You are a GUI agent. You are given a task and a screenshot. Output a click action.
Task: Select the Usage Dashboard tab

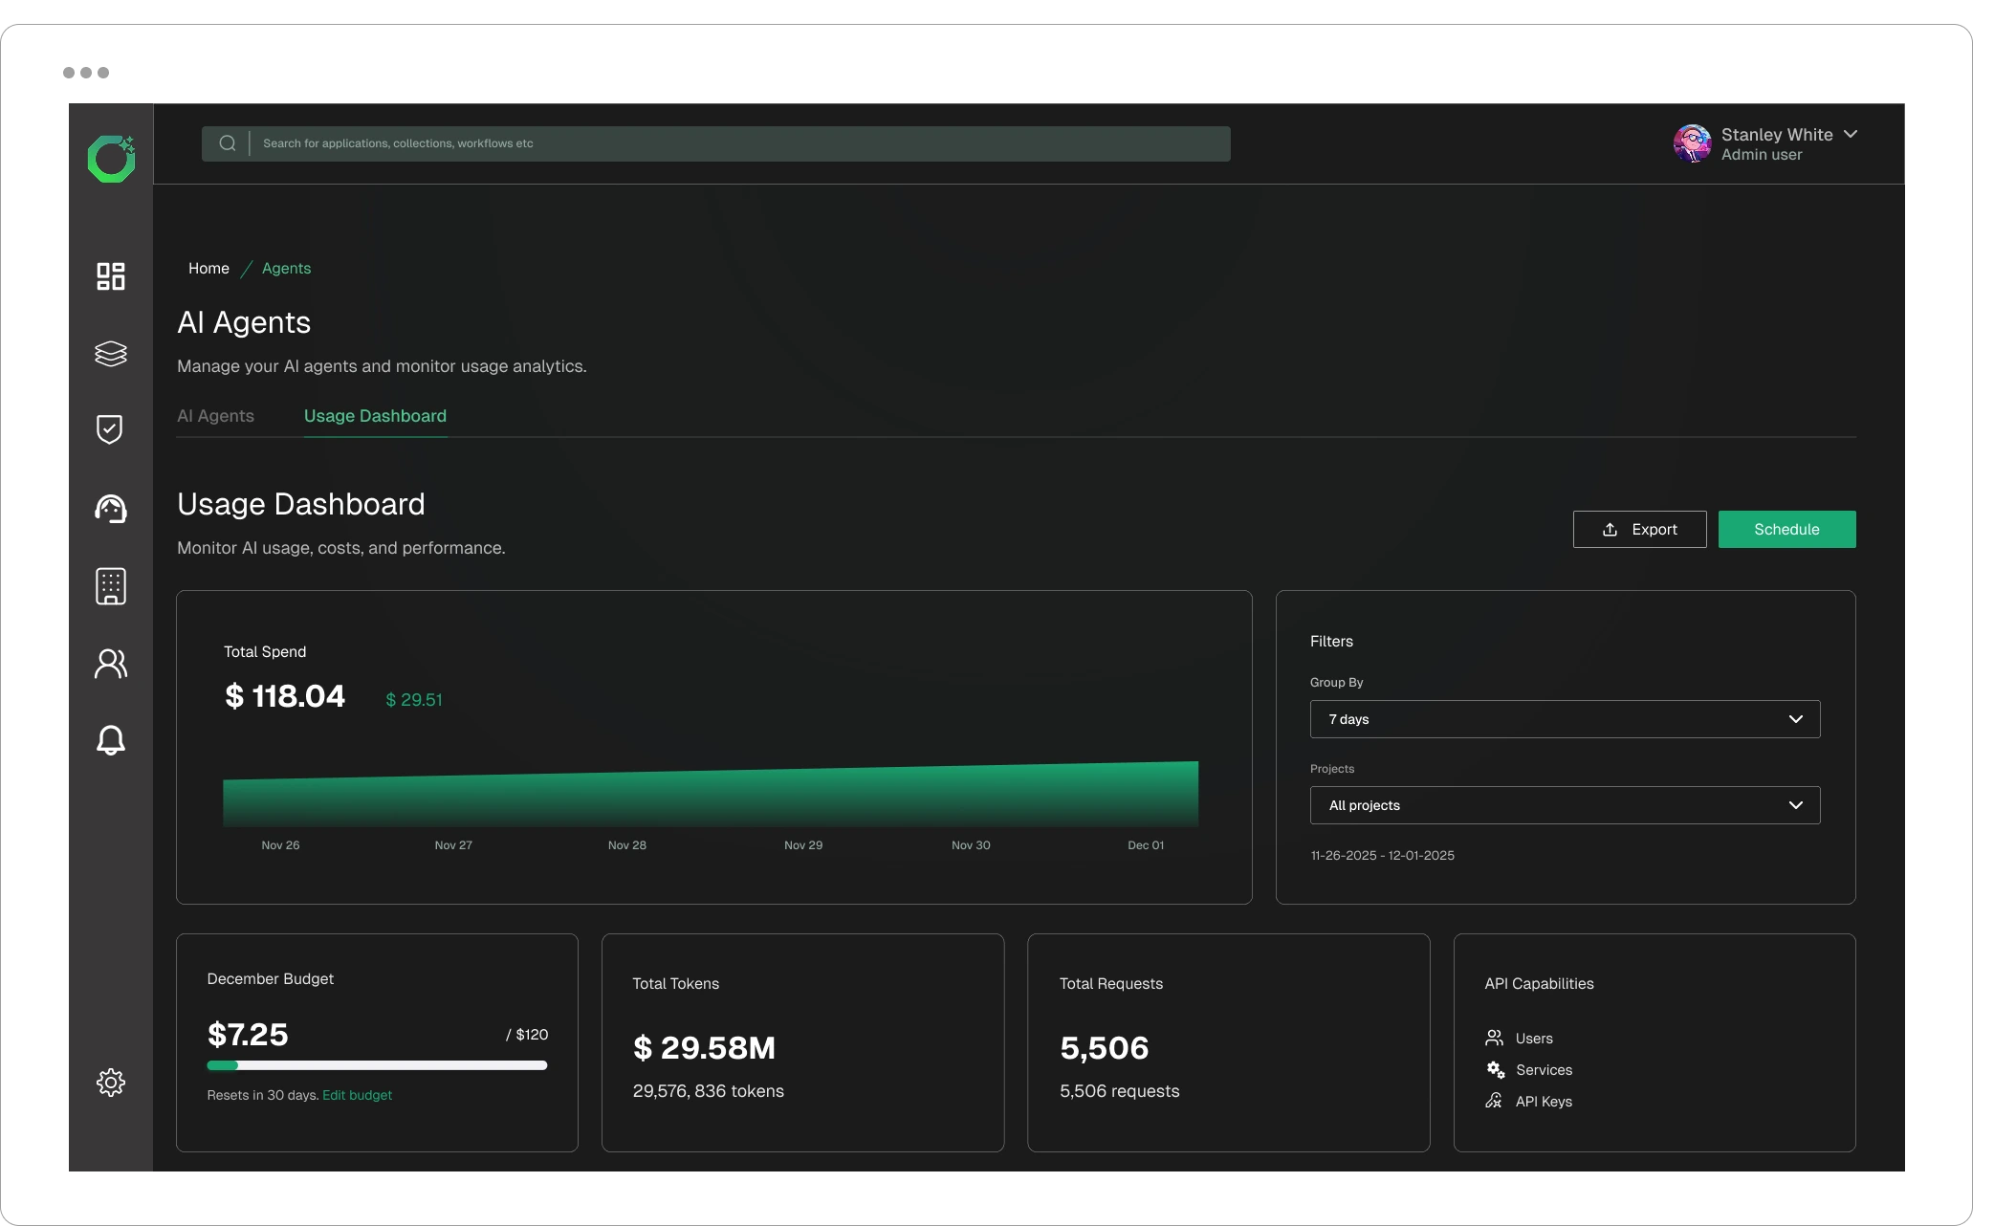[375, 416]
